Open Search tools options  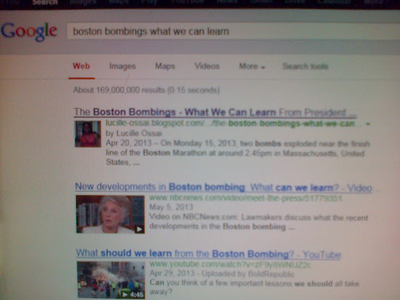point(305,67)
